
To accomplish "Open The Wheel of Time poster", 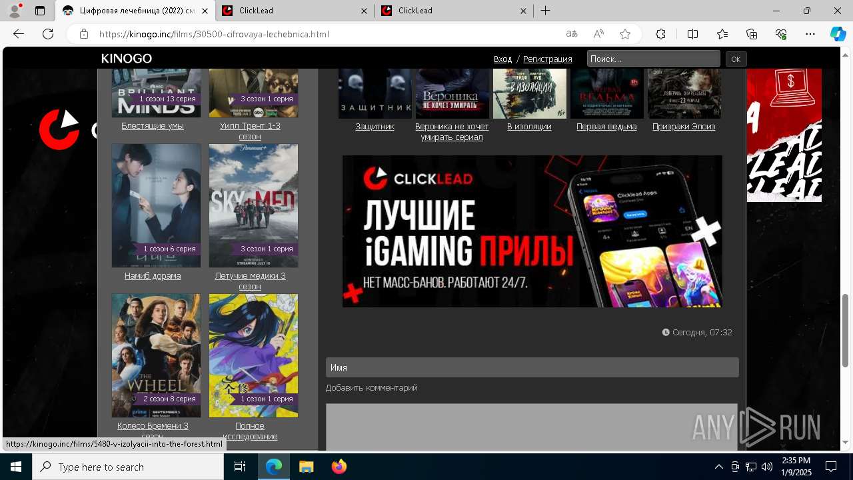I will click(156, 355).
